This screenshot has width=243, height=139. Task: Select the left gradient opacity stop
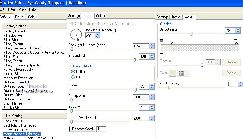pyautogui.click(x=161, y=42)
